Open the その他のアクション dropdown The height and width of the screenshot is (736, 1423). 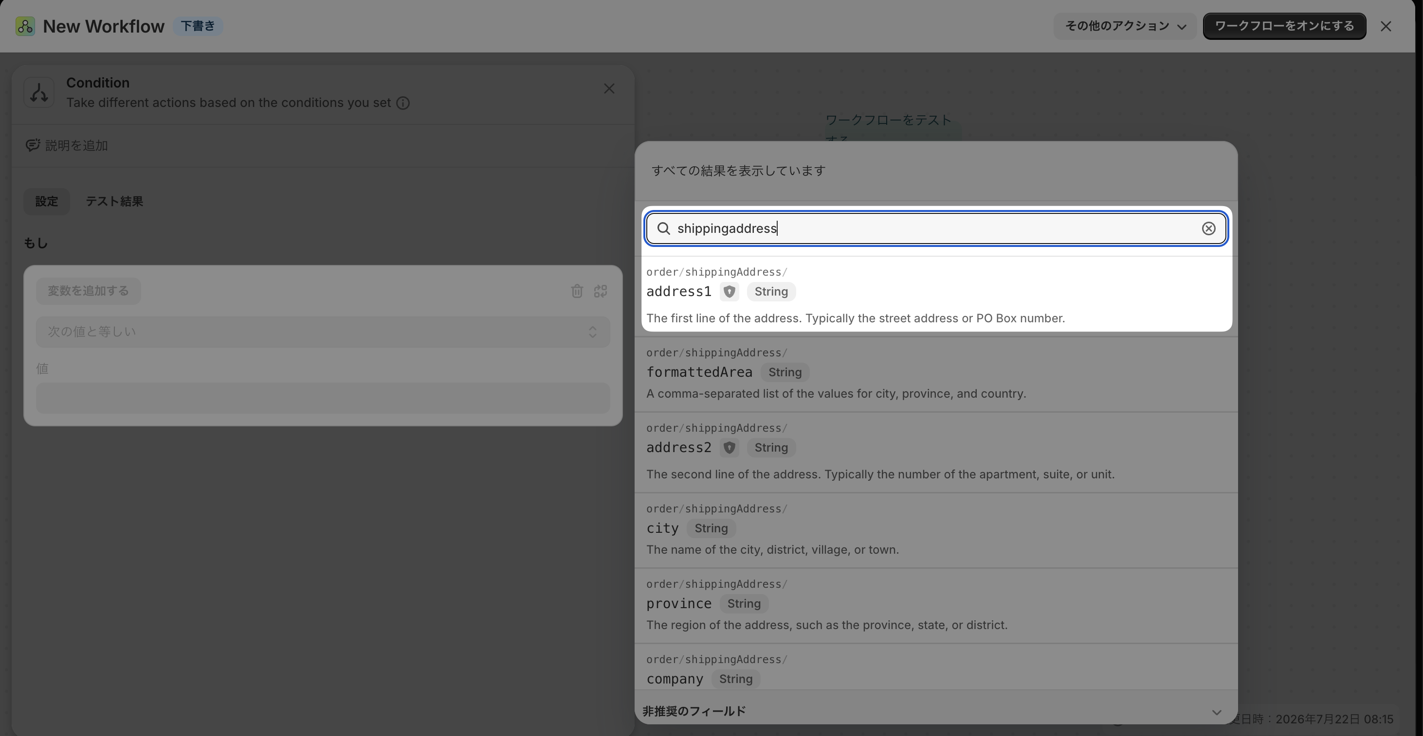[1125, 26]
